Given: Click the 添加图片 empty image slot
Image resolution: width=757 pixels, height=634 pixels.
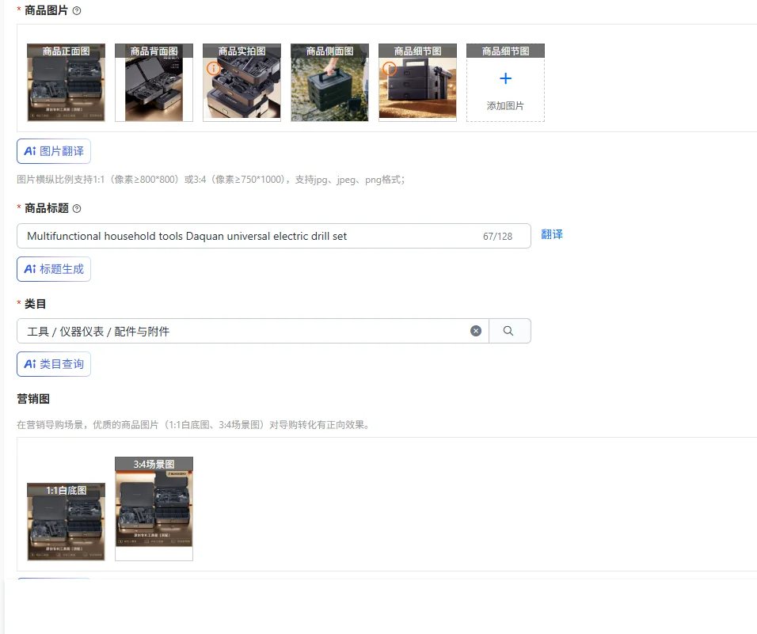Looking at the screenshot, I should pyautogui.click(x=505, y=82).
